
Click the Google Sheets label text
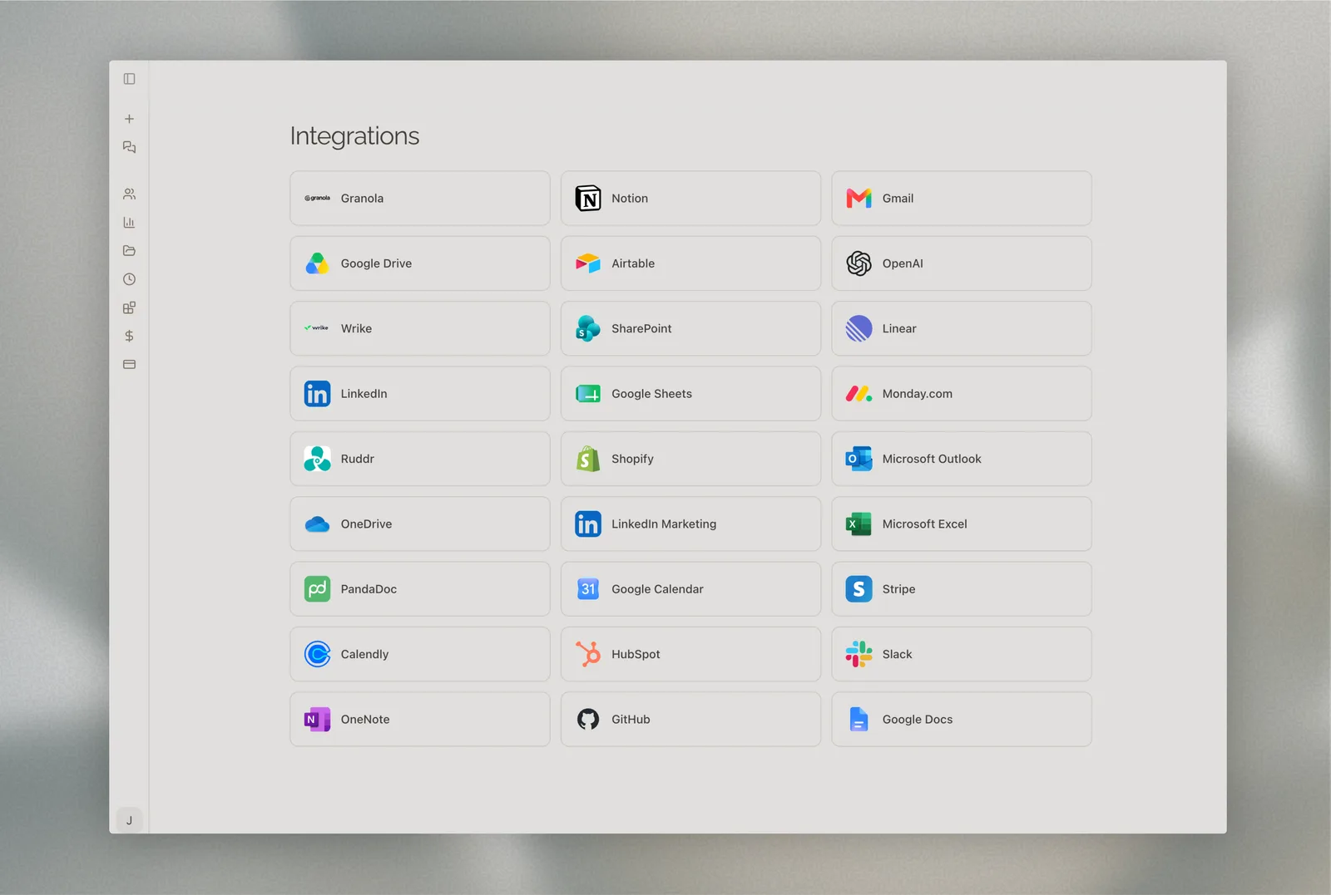click(651, 394)
